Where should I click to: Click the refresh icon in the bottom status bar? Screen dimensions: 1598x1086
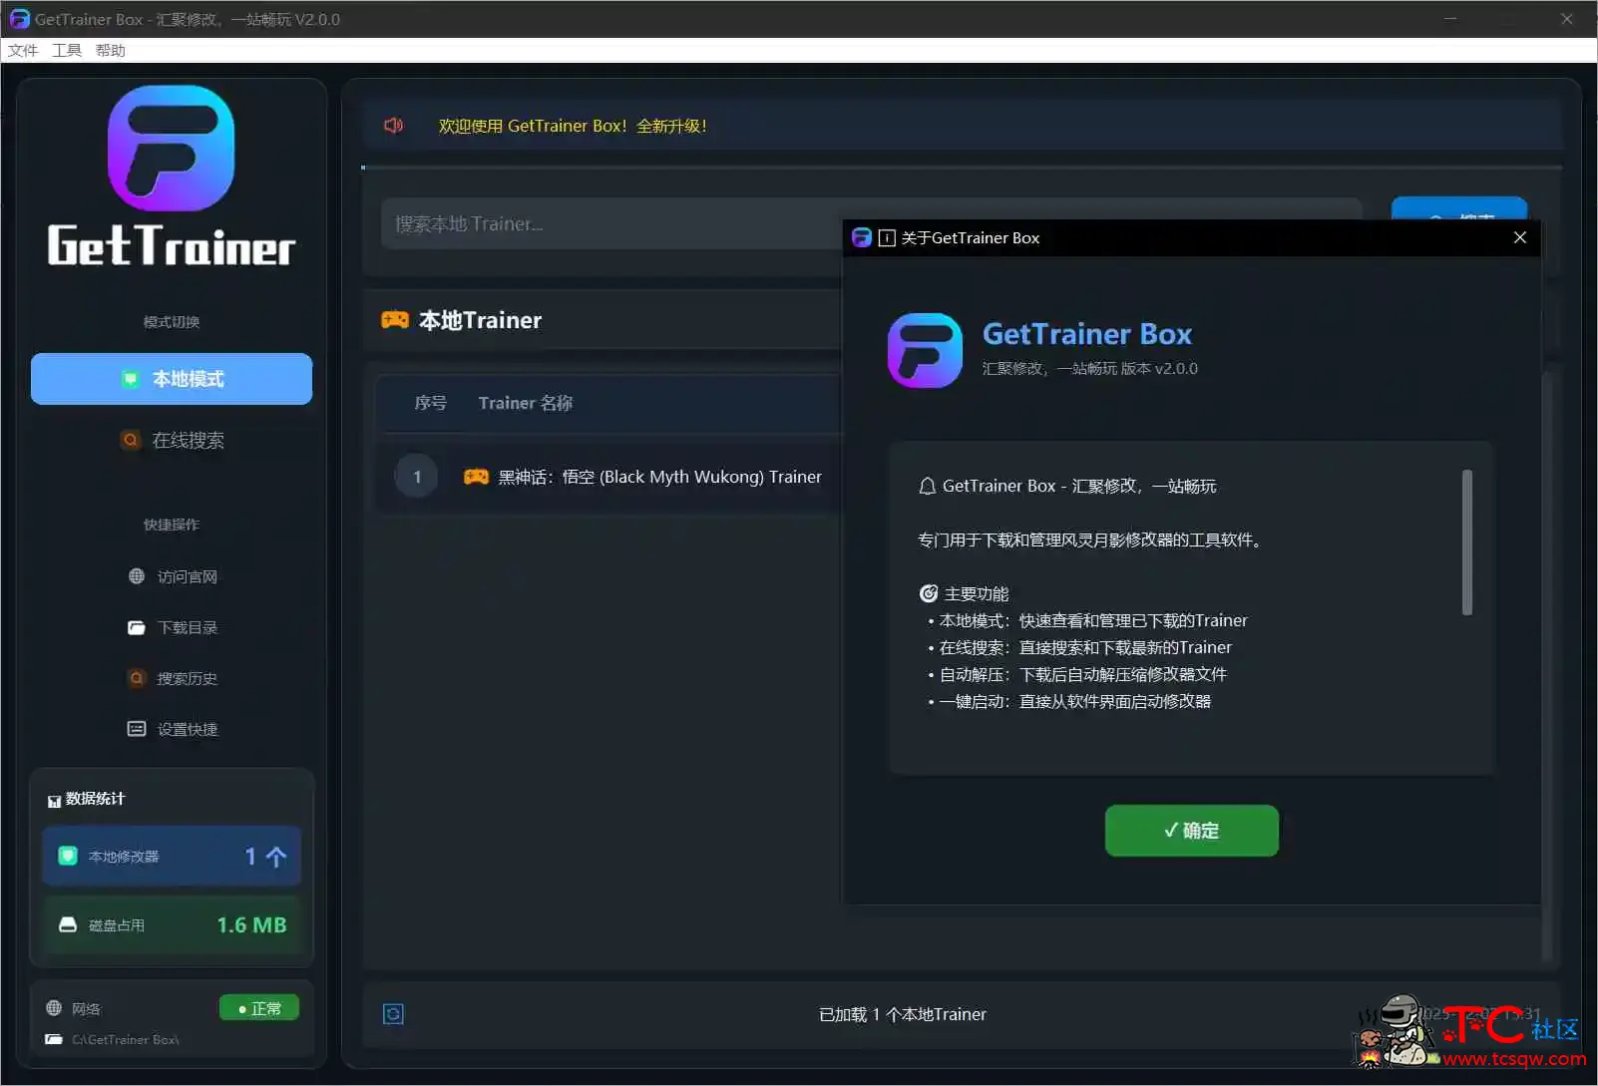coord(393,1013)
